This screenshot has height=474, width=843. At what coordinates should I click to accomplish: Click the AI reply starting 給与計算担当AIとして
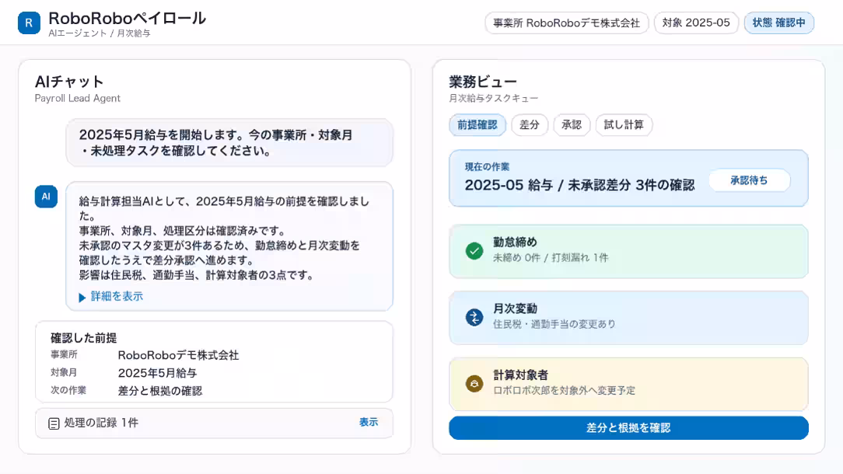coord(229,246)
